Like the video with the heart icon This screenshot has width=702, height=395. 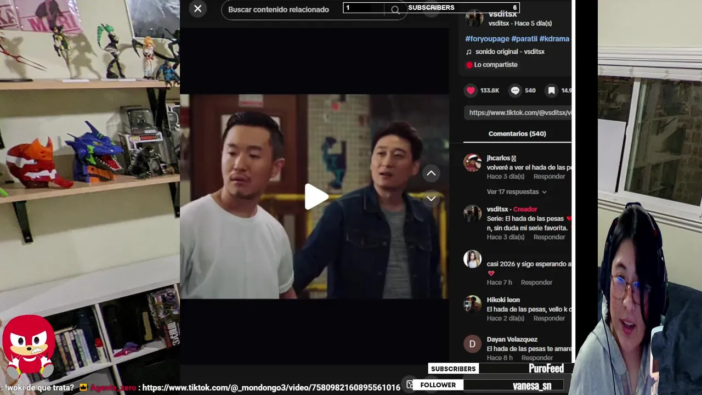pos(471,91)
